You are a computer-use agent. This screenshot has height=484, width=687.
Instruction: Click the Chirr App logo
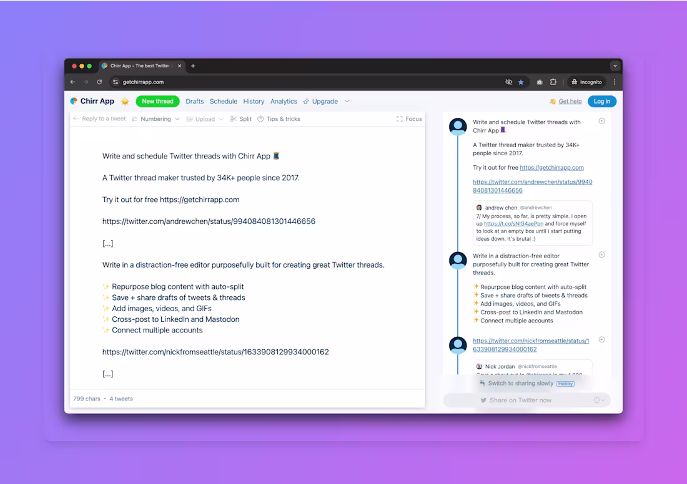click(92, 101)
